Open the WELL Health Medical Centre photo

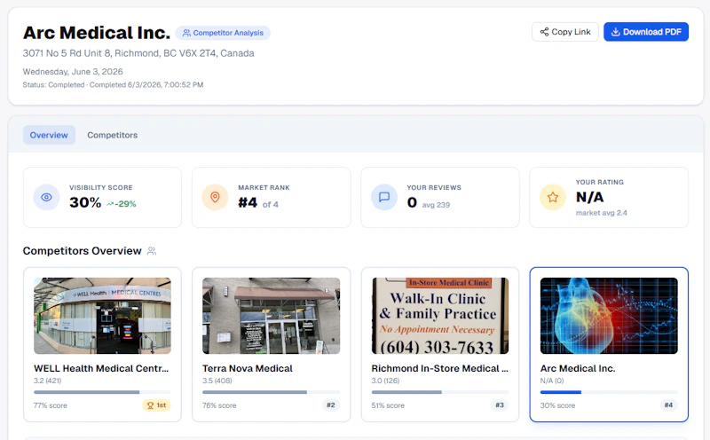click(102, 316)
